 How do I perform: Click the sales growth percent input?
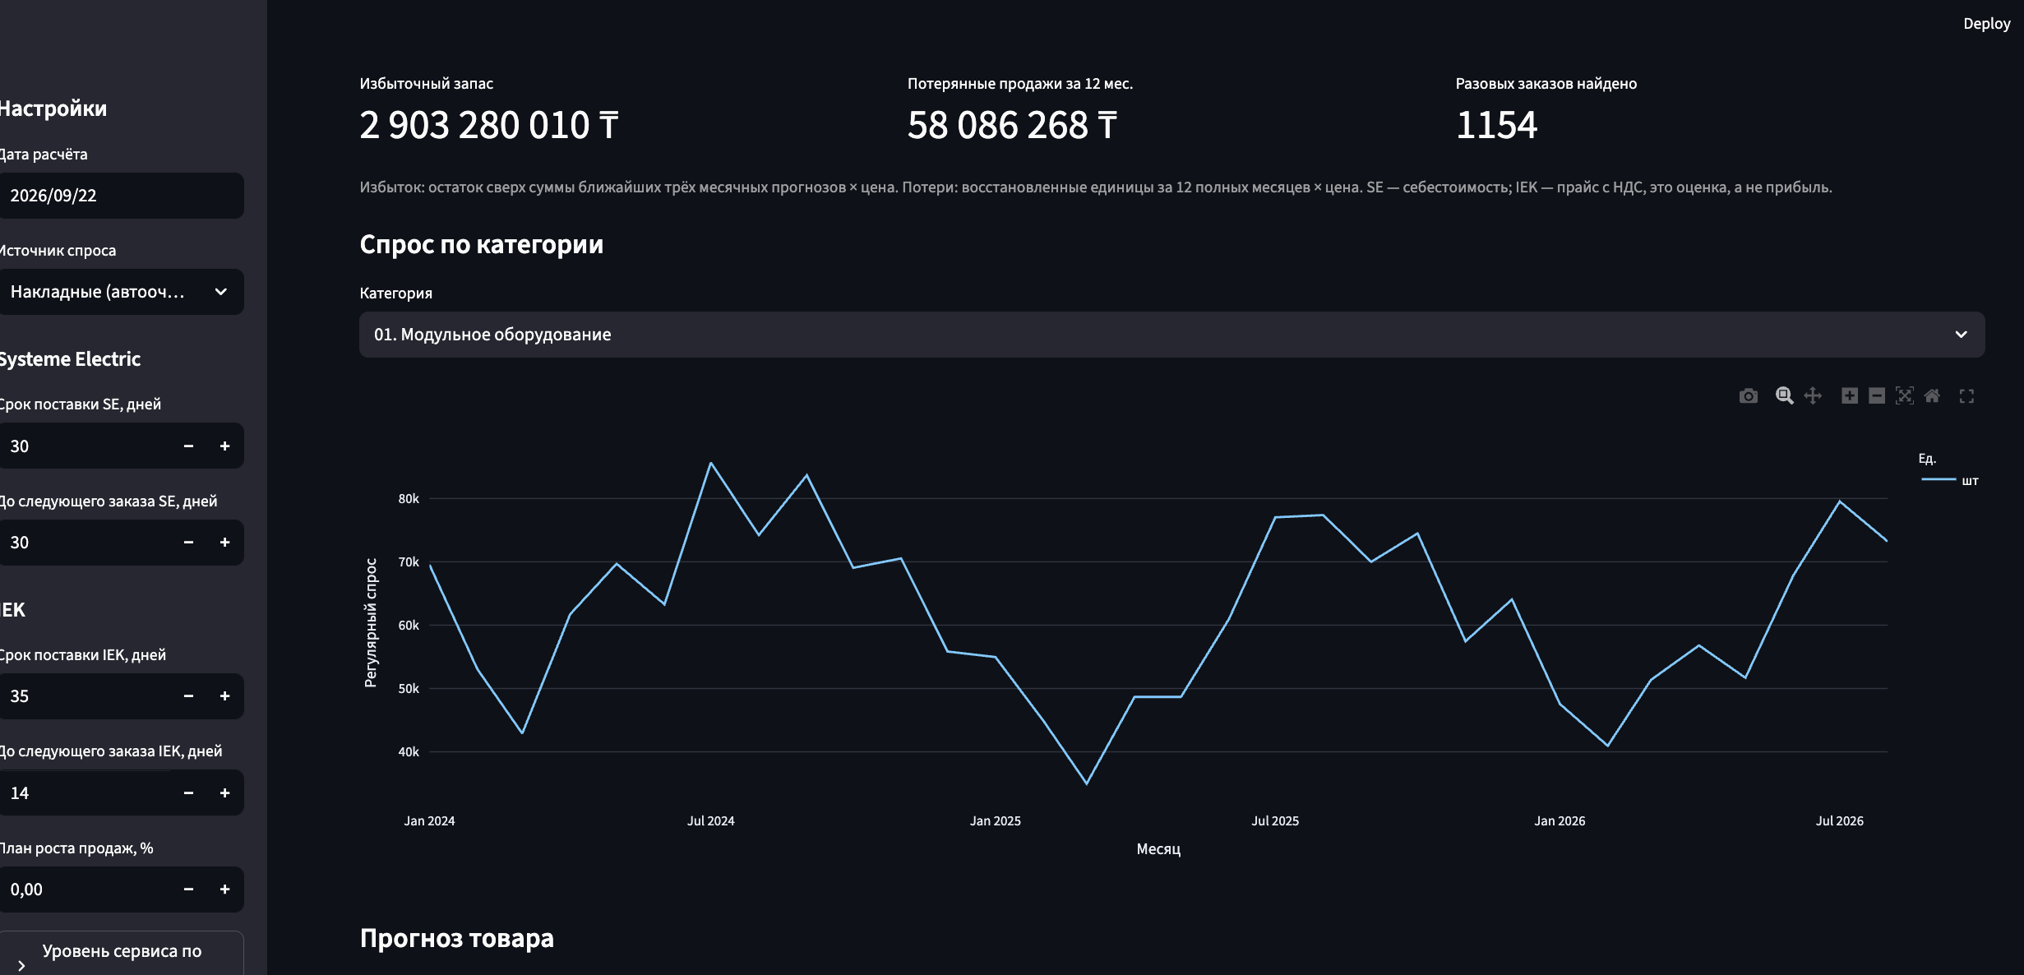click(85, 890)
